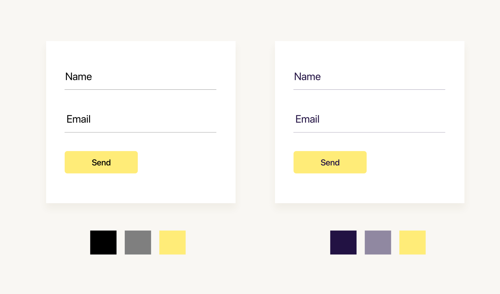The width and height of the screenshot is (500, 294).
Task: Click the navy "Email" label text
Action: [x=307, y=119]
